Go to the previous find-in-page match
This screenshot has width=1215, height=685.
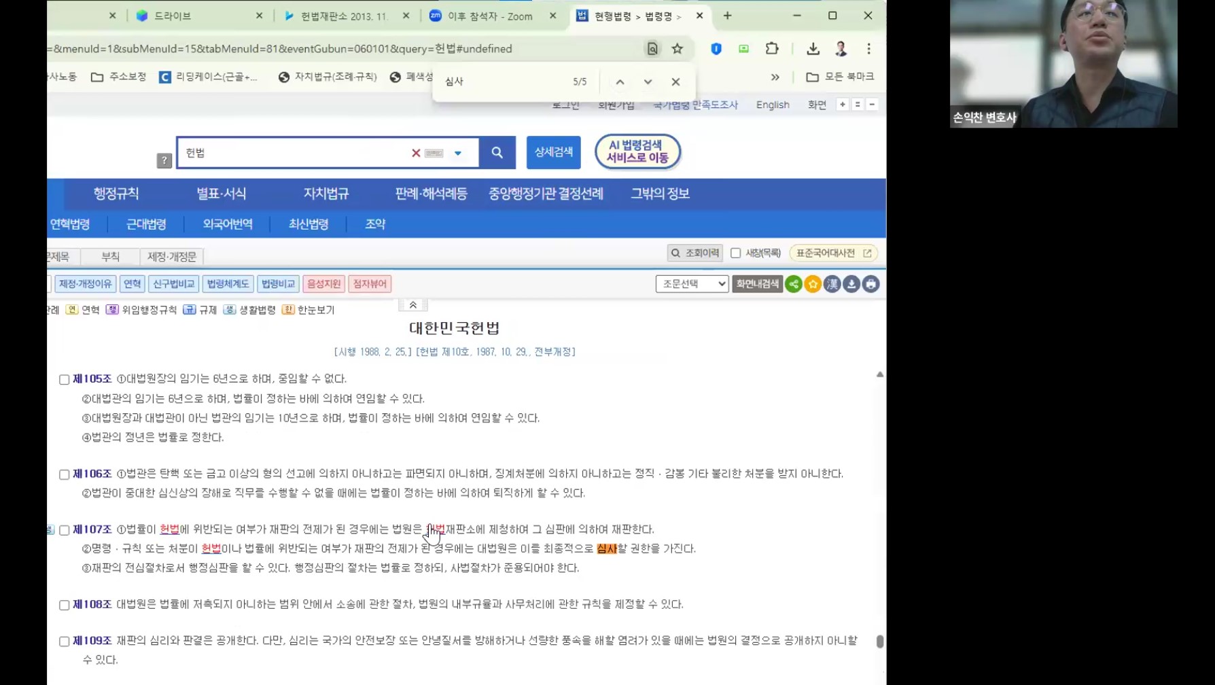point(620,82)
